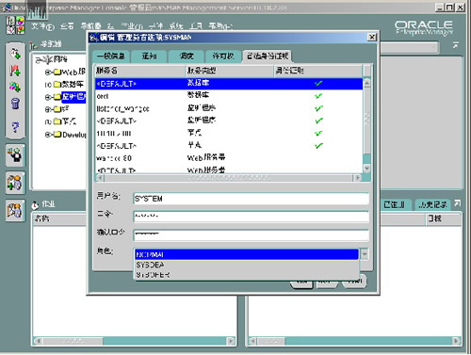Switch to the 一般信息 tab
The image size is (471, 355).
111,56
